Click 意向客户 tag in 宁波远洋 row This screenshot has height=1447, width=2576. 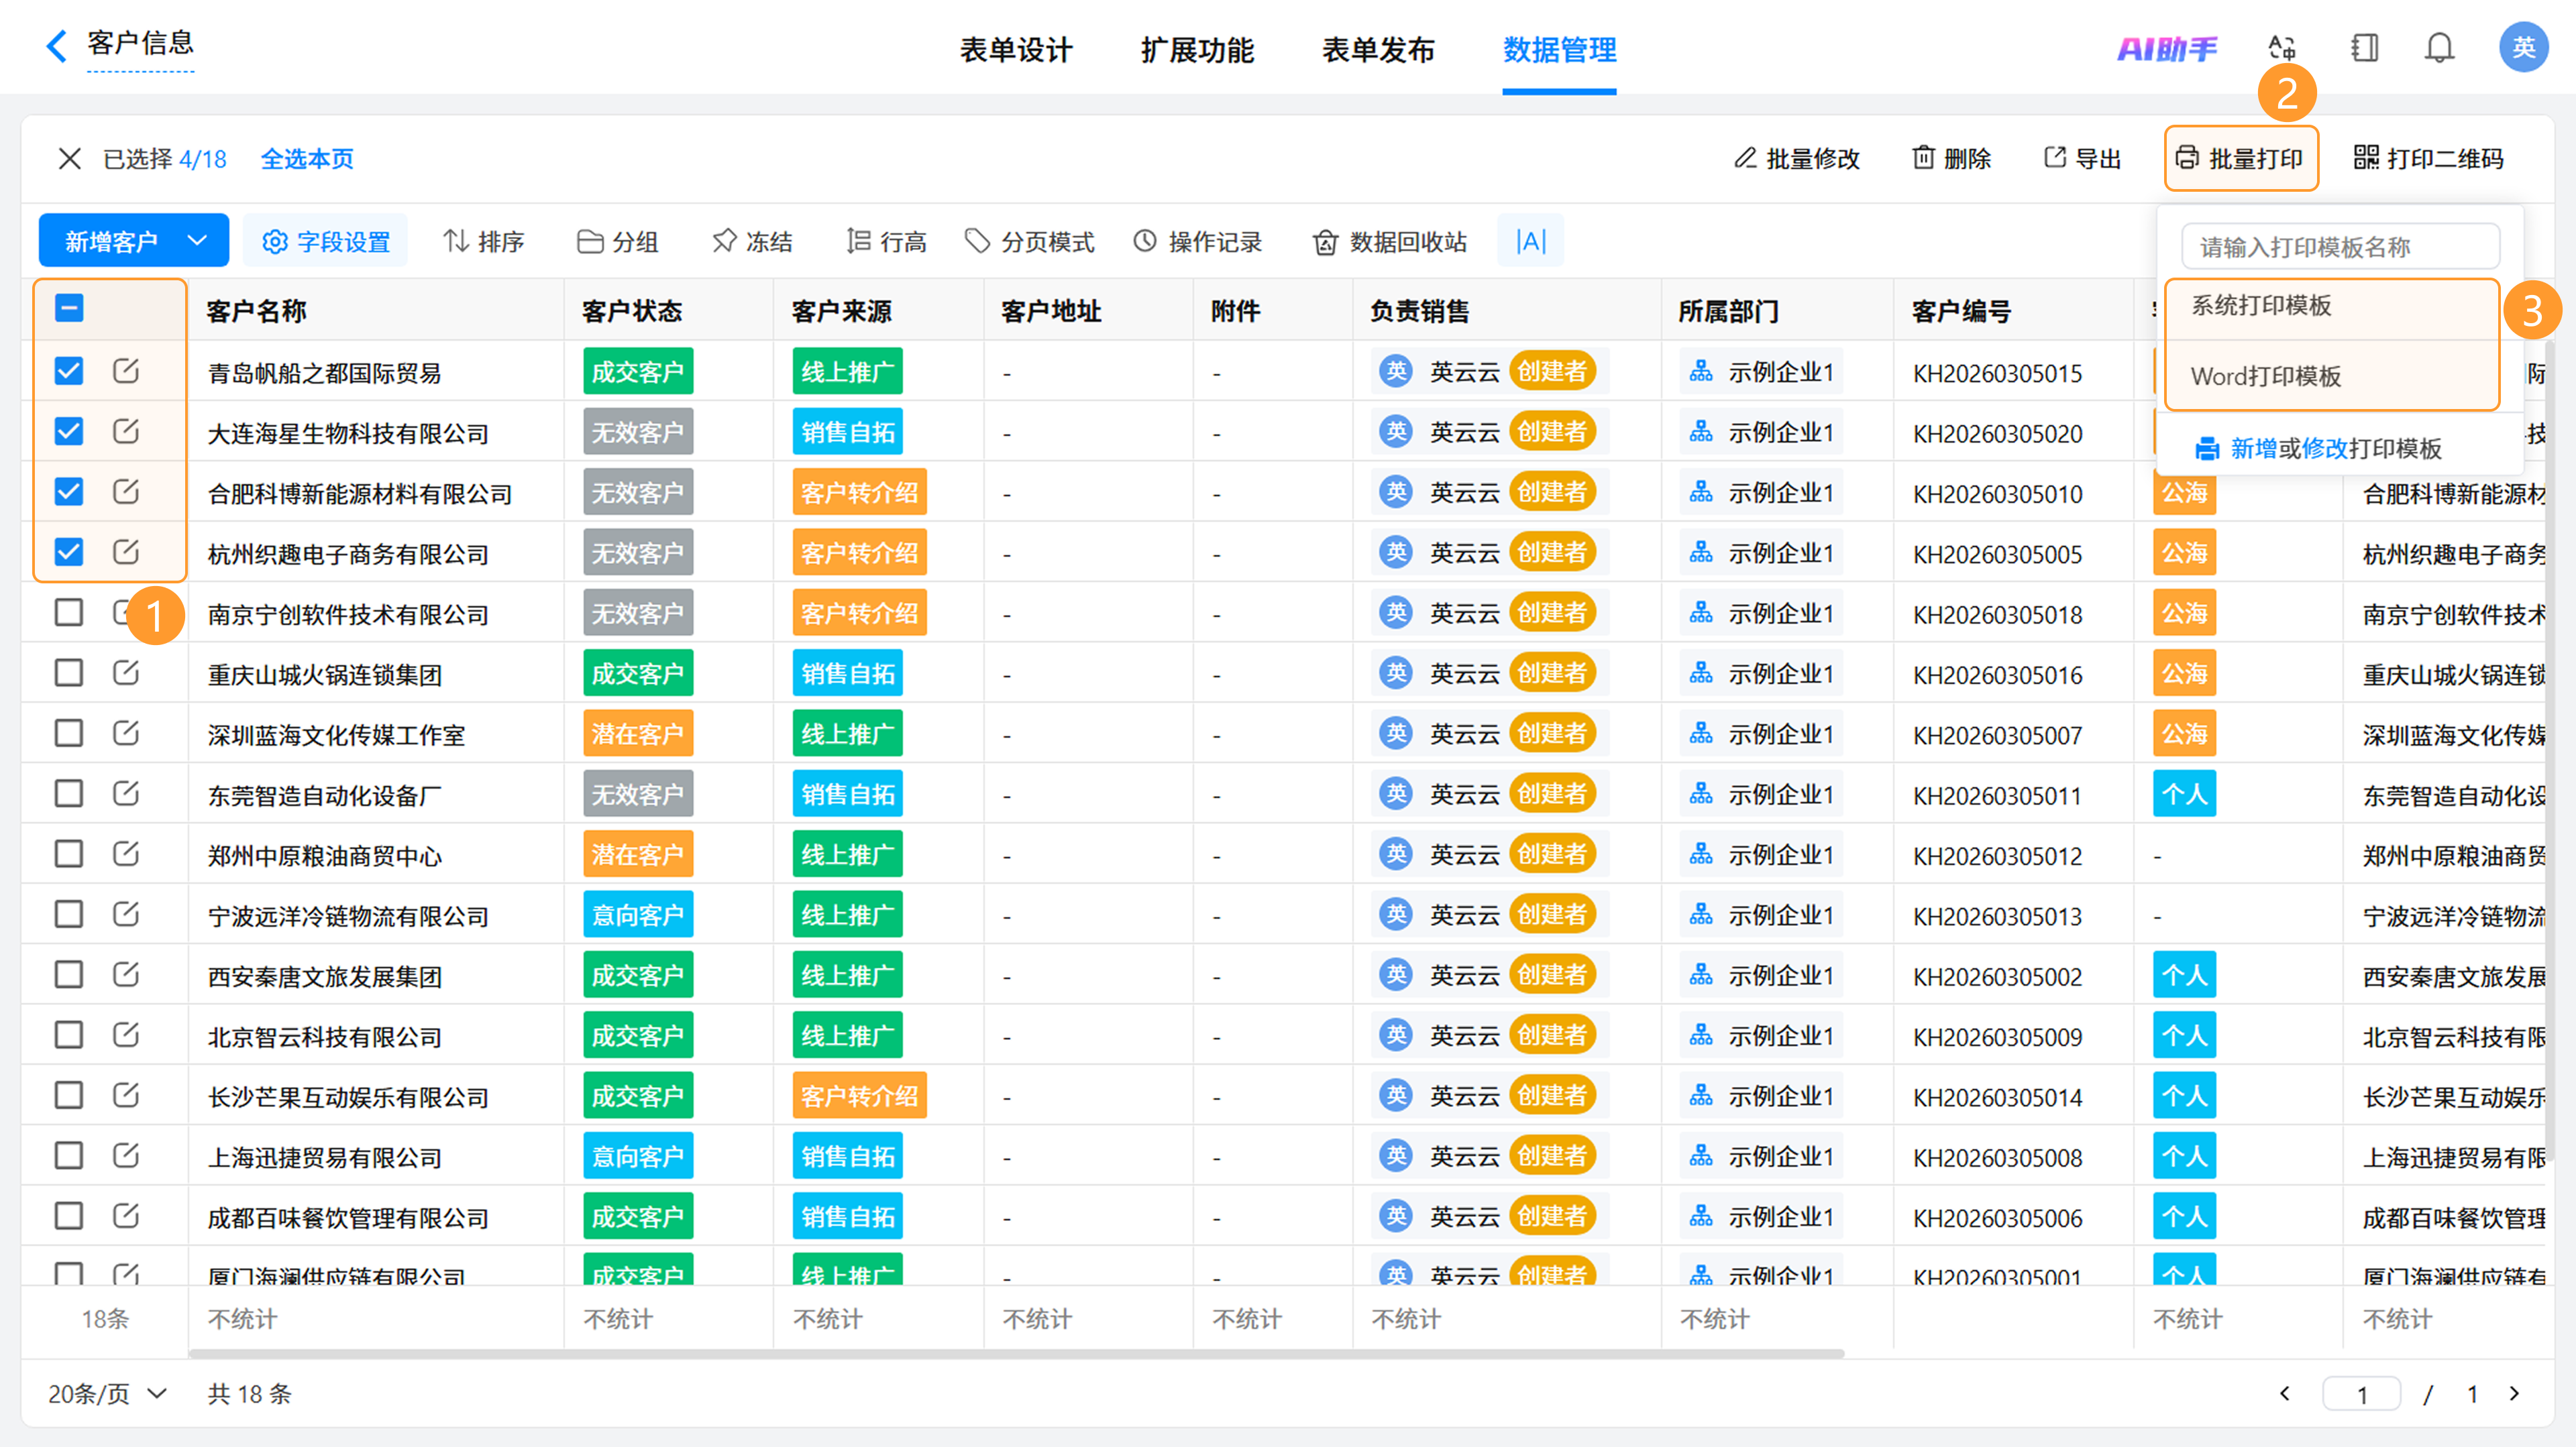point(638,915)
